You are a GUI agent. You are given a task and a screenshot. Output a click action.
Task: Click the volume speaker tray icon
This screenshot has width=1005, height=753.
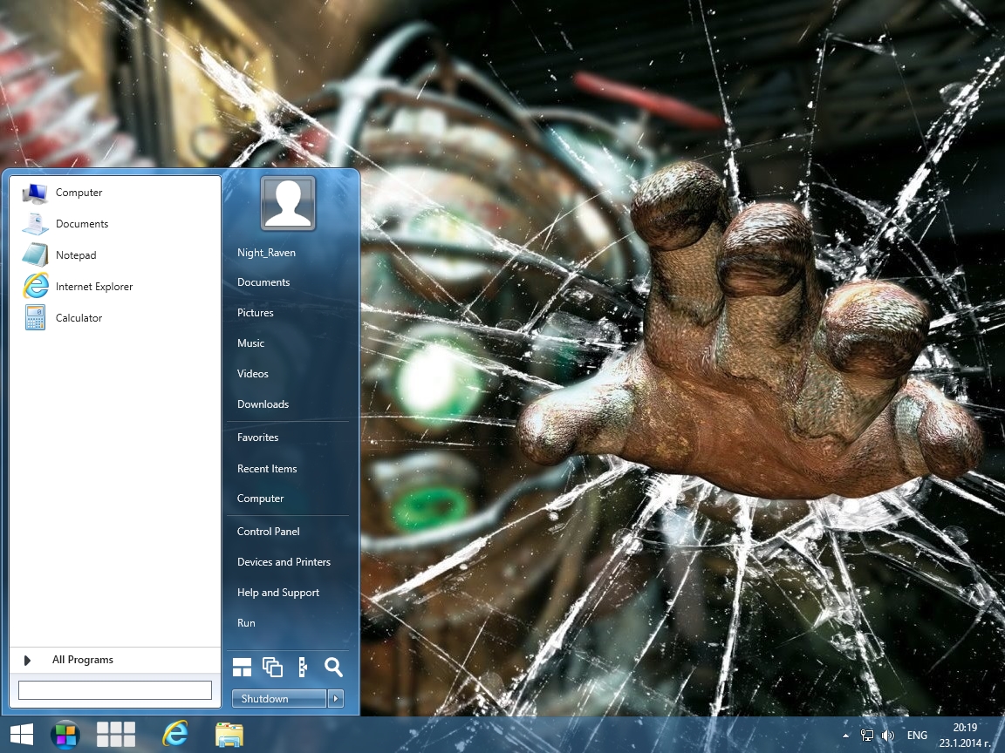[888, 736]
